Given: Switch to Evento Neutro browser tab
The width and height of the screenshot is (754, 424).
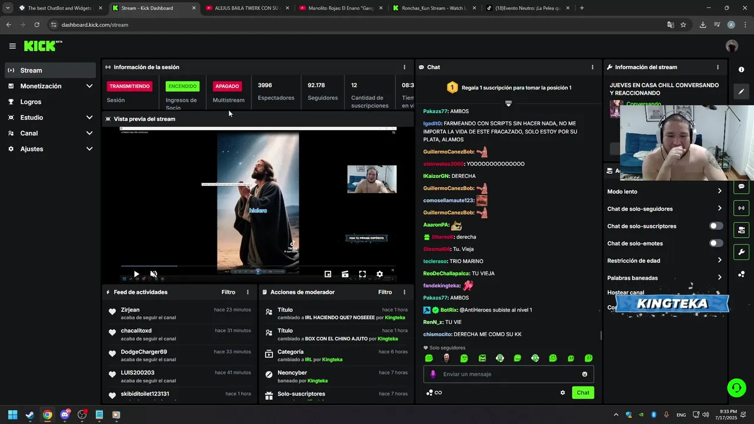Looking at the screenshot, I should [x=527, y=8].
